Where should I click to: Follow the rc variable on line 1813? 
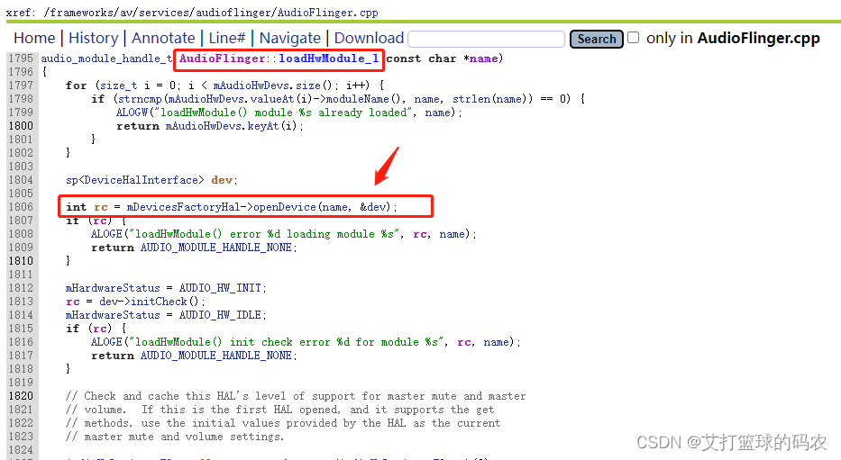pyautogui.click(x=73, y=302)
